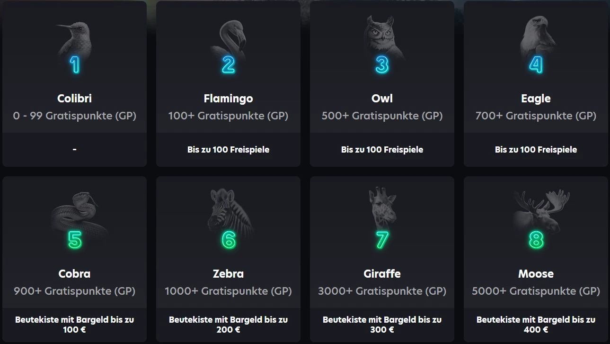610x344 pixels.
Task: Click the Eagle 100 Freispiele reward text
Action: click(x=536, y=150)
